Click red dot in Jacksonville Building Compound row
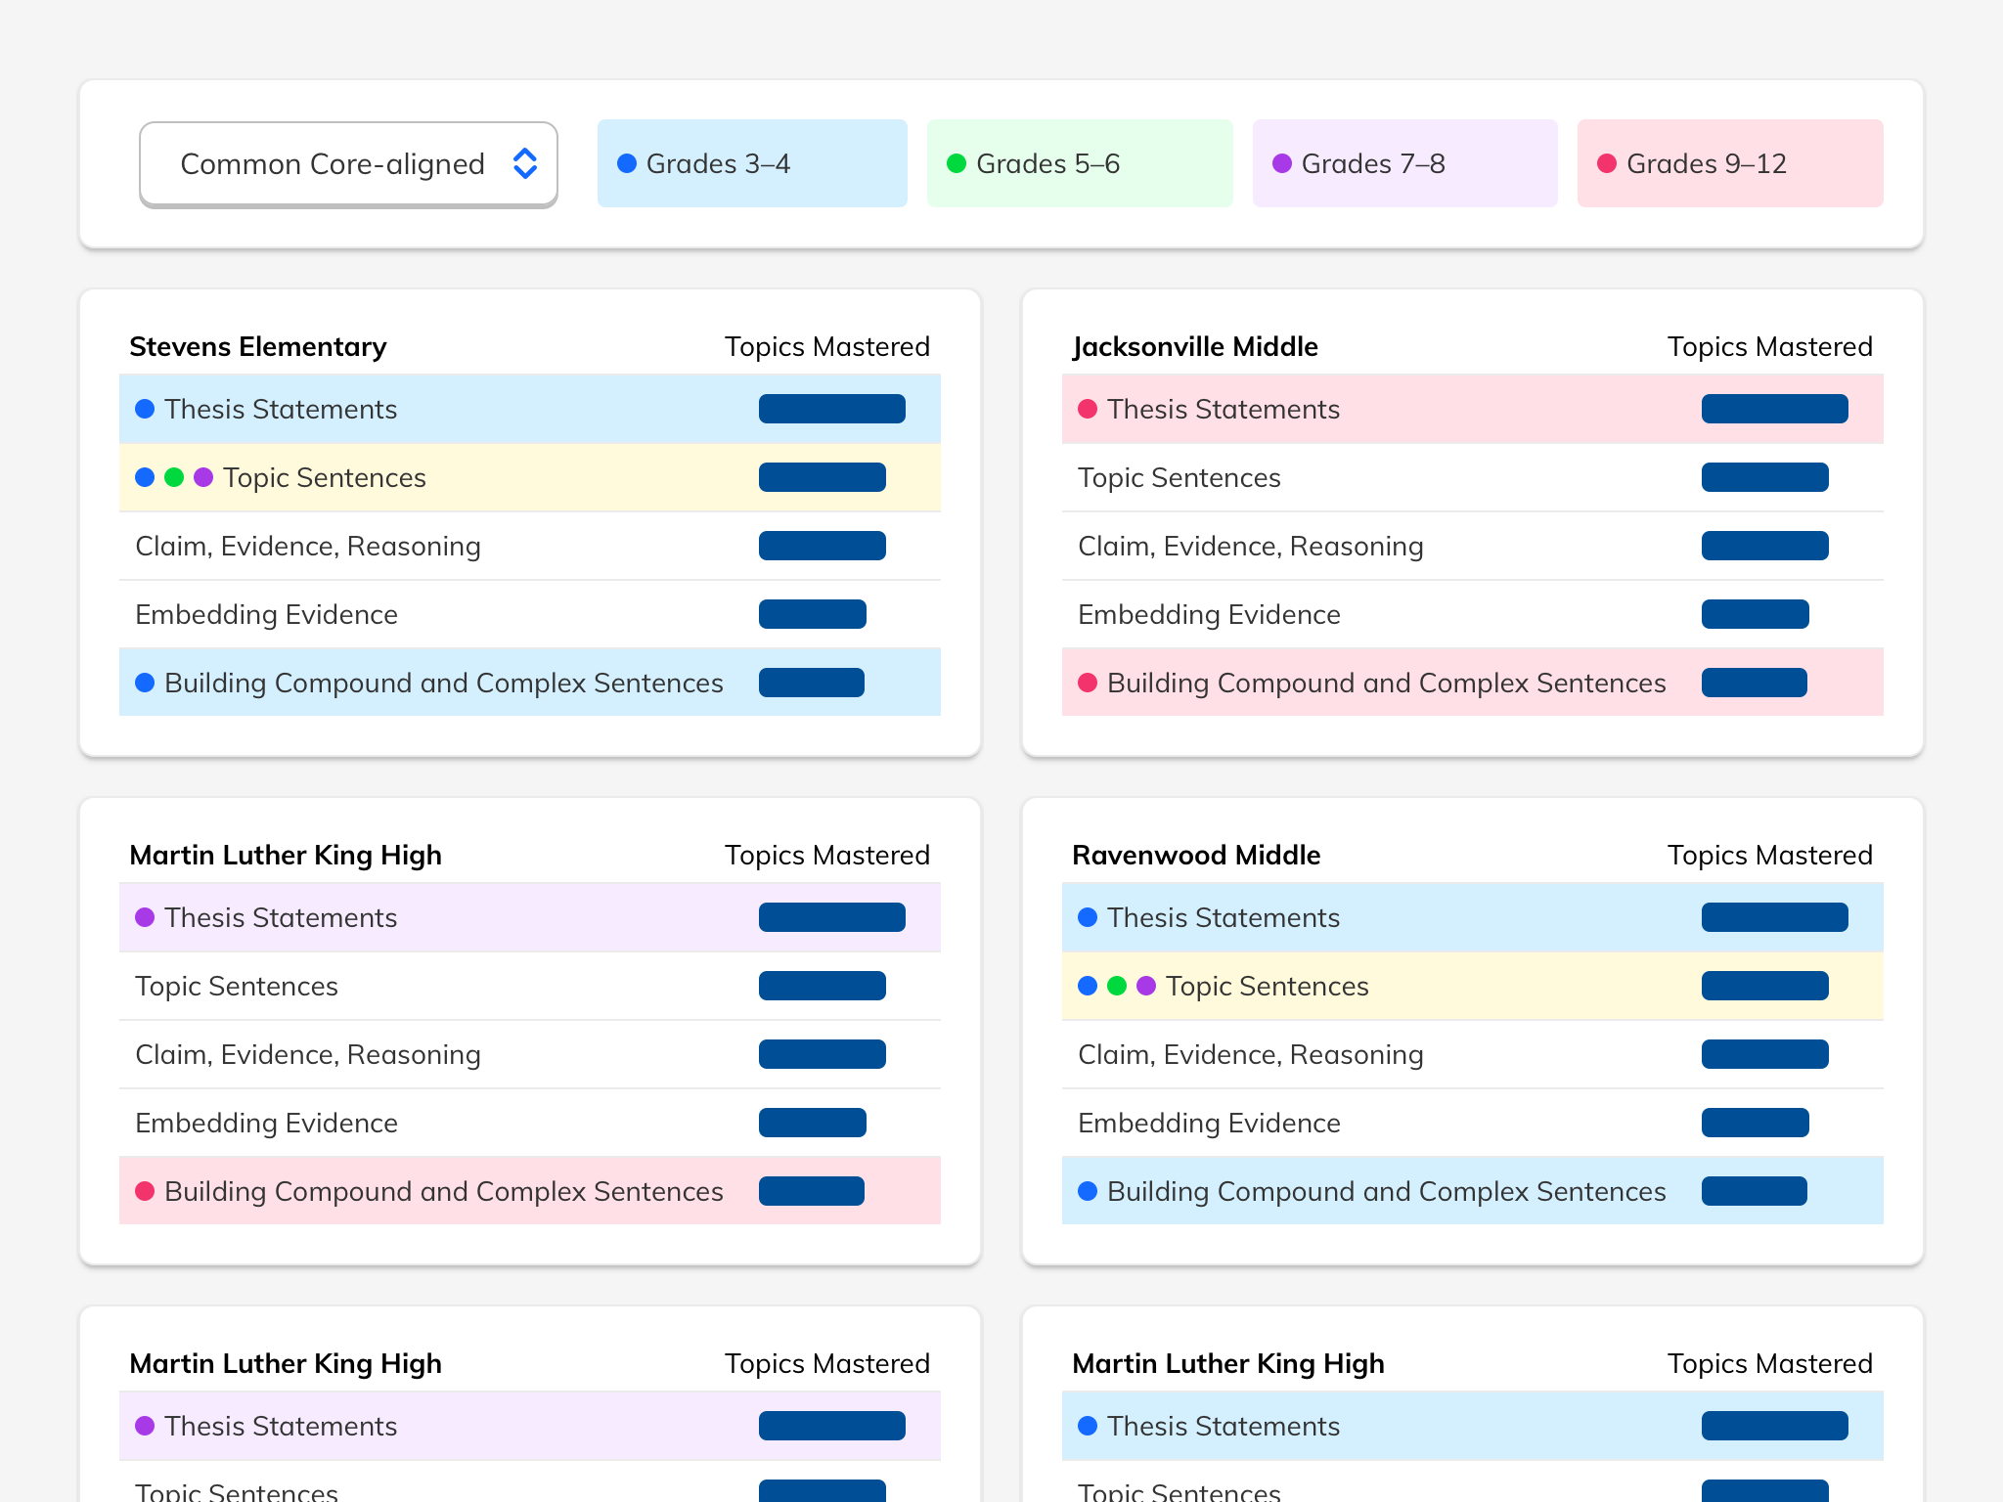2003x1502 pixels. coord(1088,683)
